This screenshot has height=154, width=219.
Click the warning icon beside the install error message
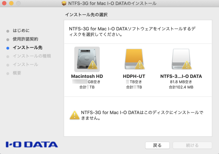74,115
